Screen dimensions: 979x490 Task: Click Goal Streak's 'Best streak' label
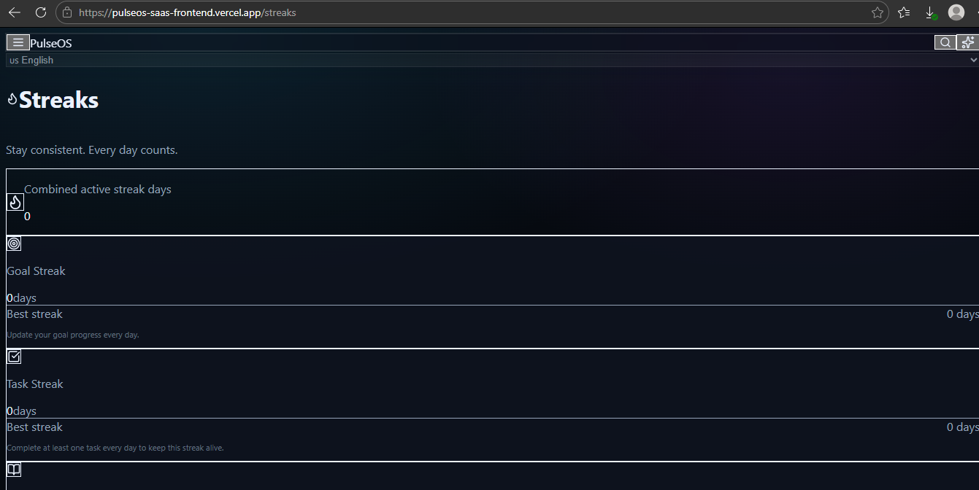[x=34, y=314]
